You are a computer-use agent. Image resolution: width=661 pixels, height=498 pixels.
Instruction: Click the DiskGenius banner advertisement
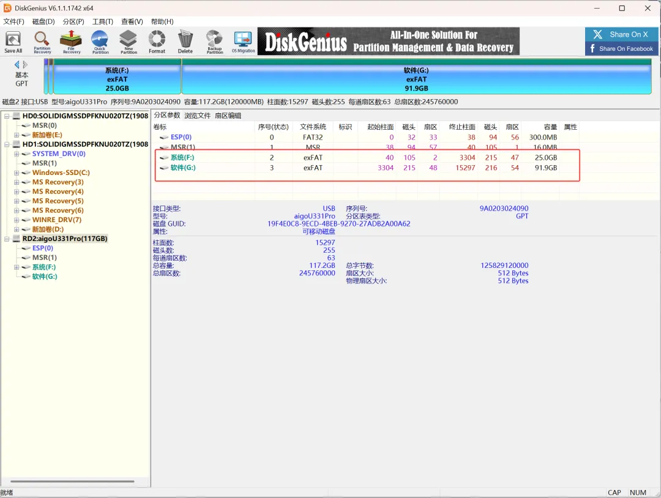click(388, 41)
